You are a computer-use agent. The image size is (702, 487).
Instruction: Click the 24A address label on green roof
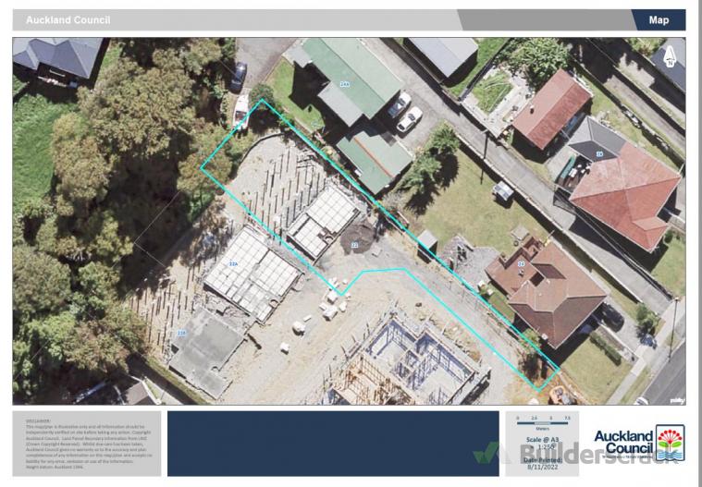pos(344,83)
